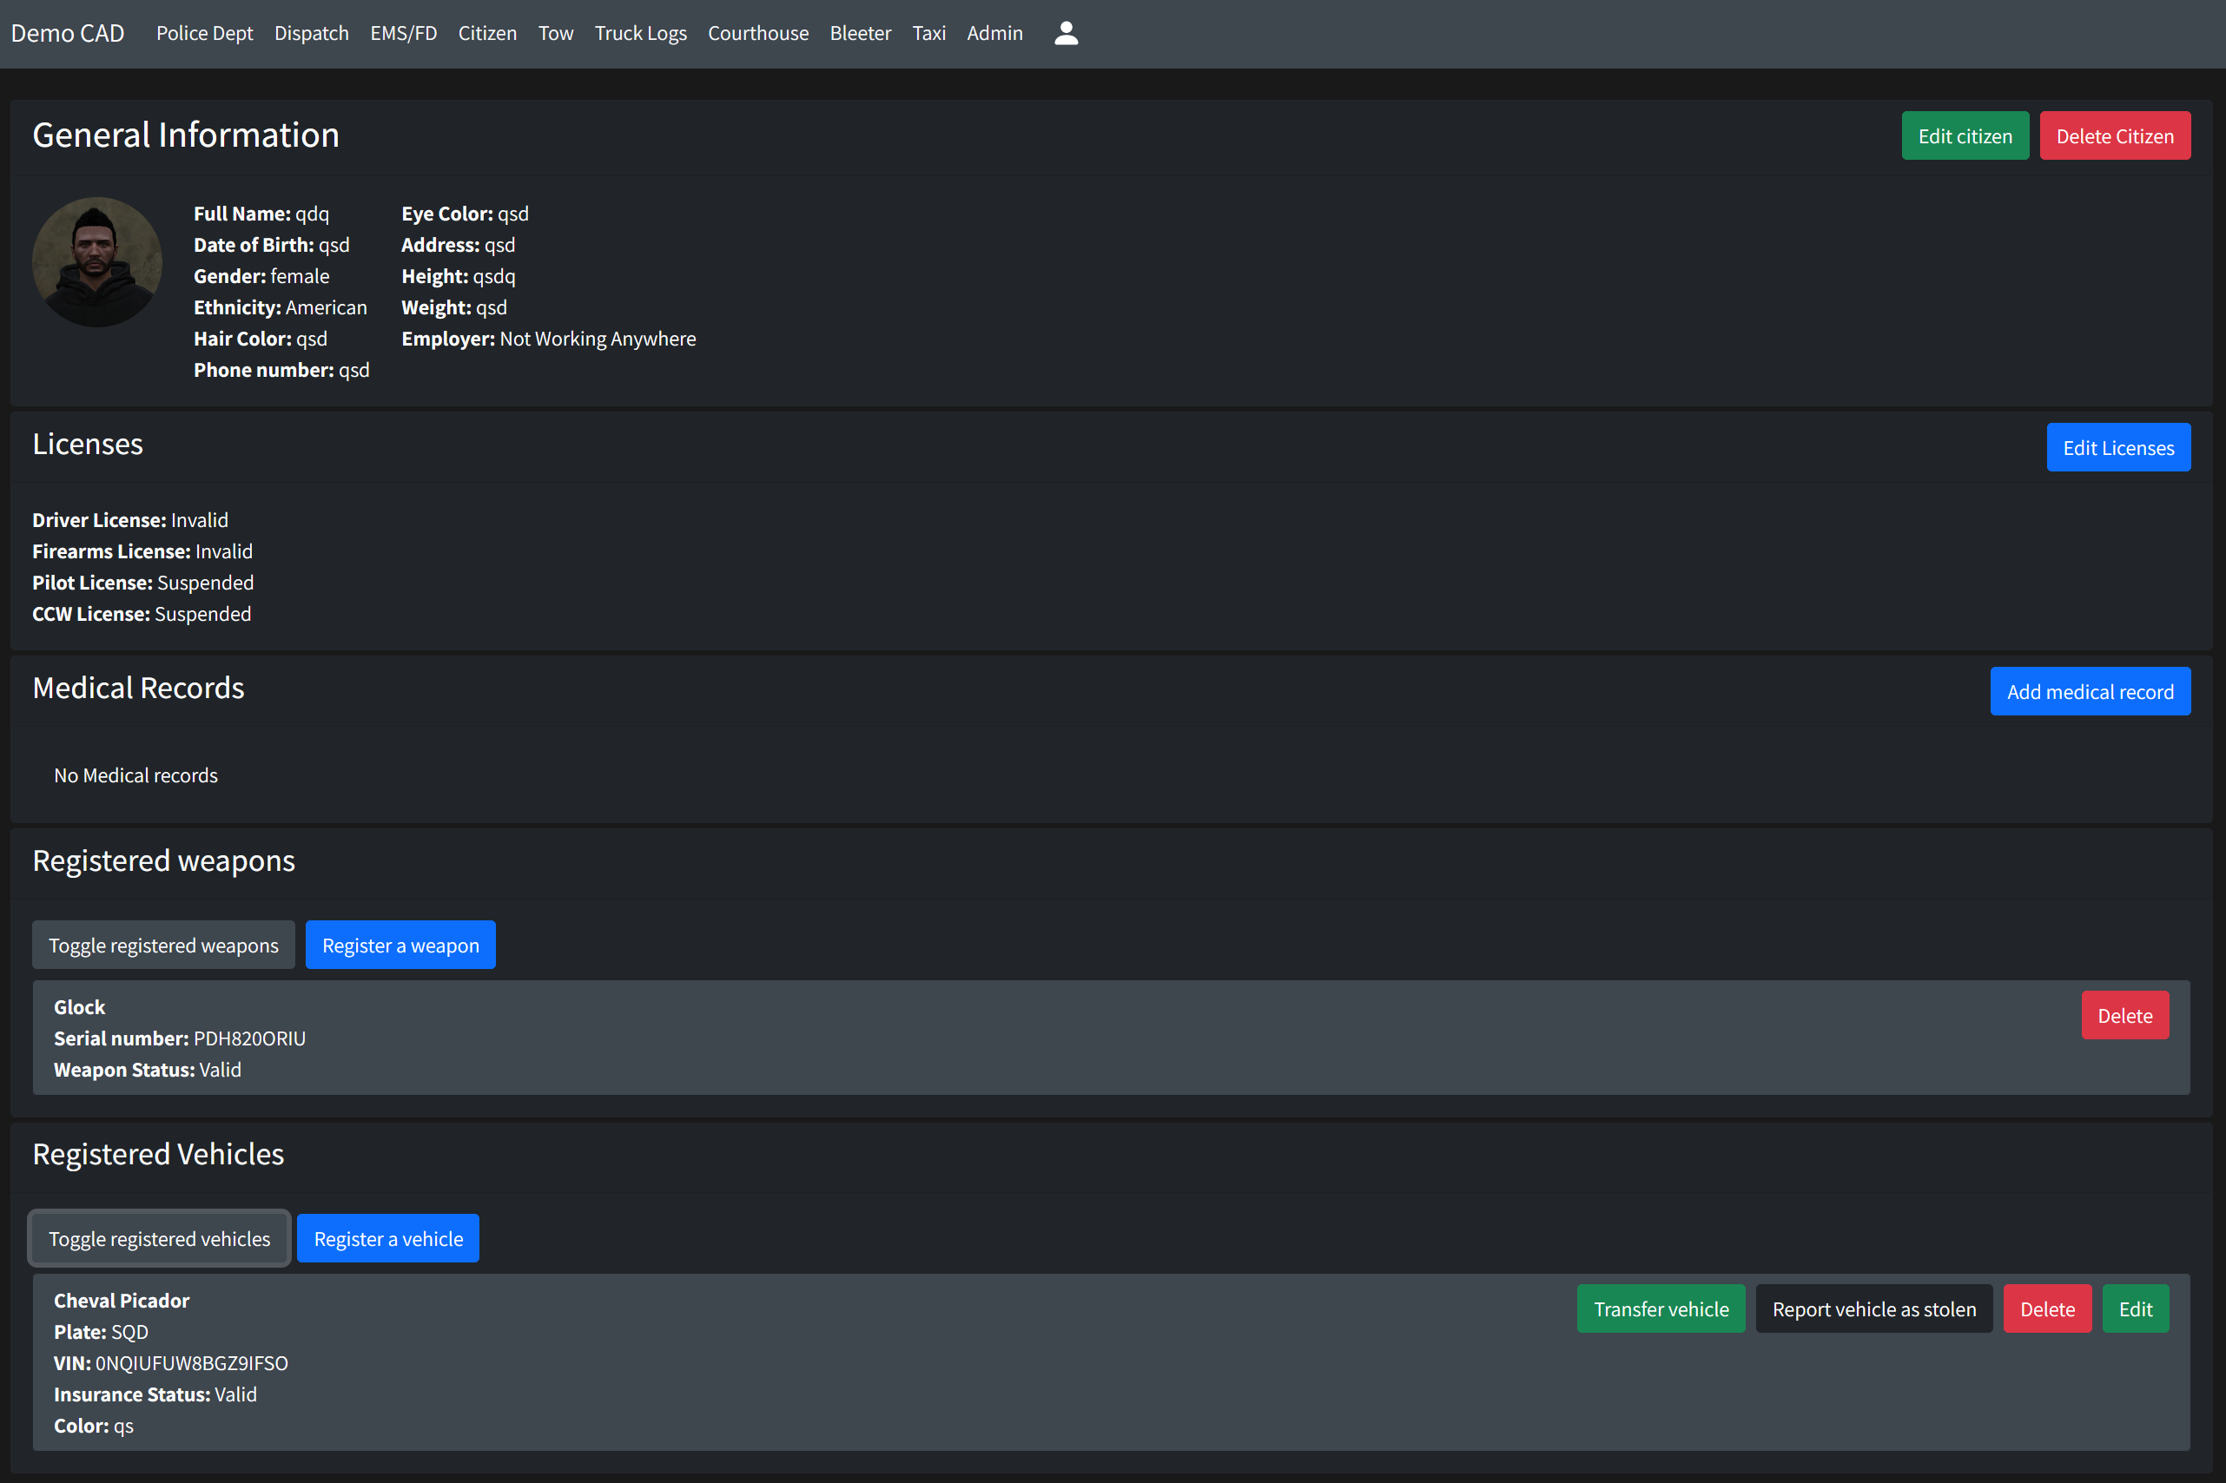Navigate to the Courthouse page
Viewport: 2226px width, 1483px height.
click(757, 33)
